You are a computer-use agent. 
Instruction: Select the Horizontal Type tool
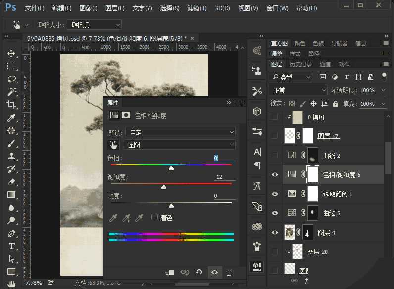pos(11,246)
